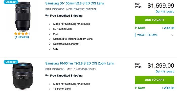Click the shipping truck icon for 50-150mm lens
Screen dimensions: 177x91
click(x=47, y=16)
